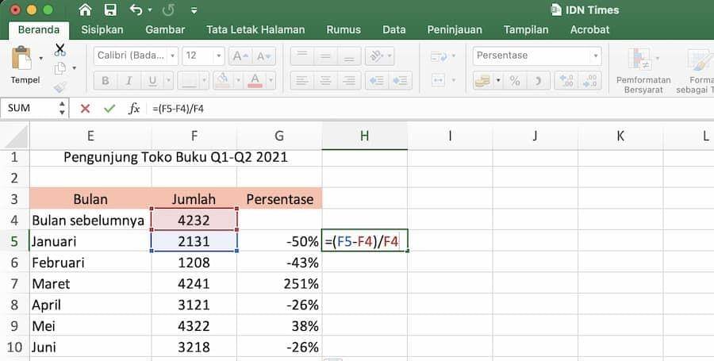
Task: Click the Cut scissors icon
Action: click(x=59, y=49)
